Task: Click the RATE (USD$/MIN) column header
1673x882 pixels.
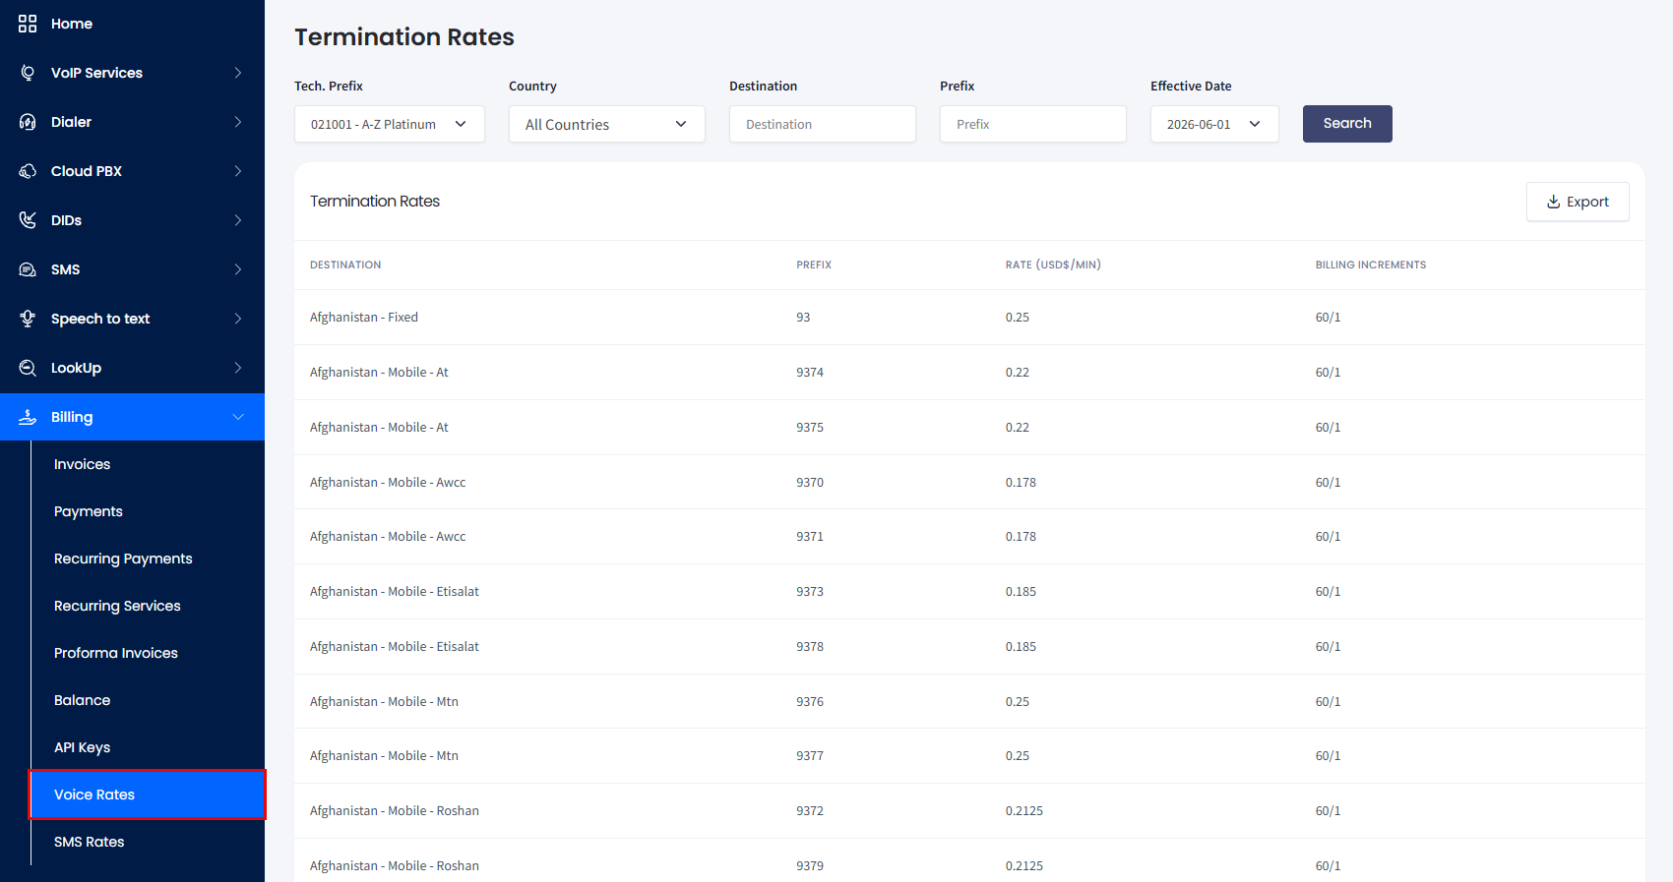Action: [1053, 265]
